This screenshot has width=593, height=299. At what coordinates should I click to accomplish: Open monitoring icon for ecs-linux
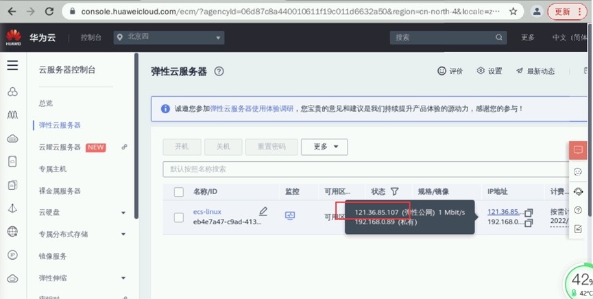click(x=290, y=216)
